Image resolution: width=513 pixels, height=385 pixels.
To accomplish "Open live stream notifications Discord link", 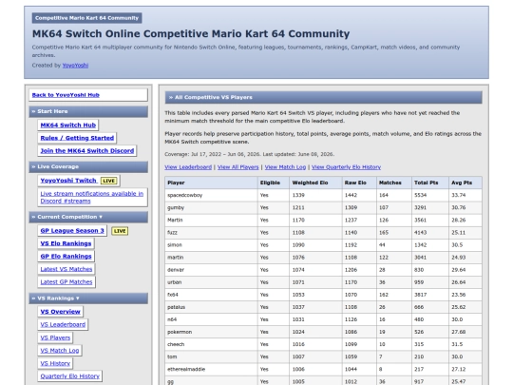I will click(92, 198).
